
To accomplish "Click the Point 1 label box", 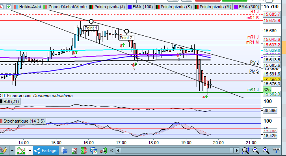I will [x=91, y=28].
